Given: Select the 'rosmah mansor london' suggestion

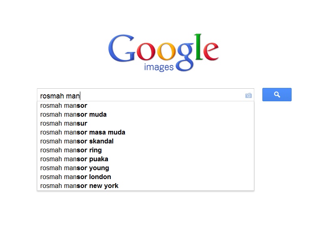Looking at the screenshot, I should point(76,177).
